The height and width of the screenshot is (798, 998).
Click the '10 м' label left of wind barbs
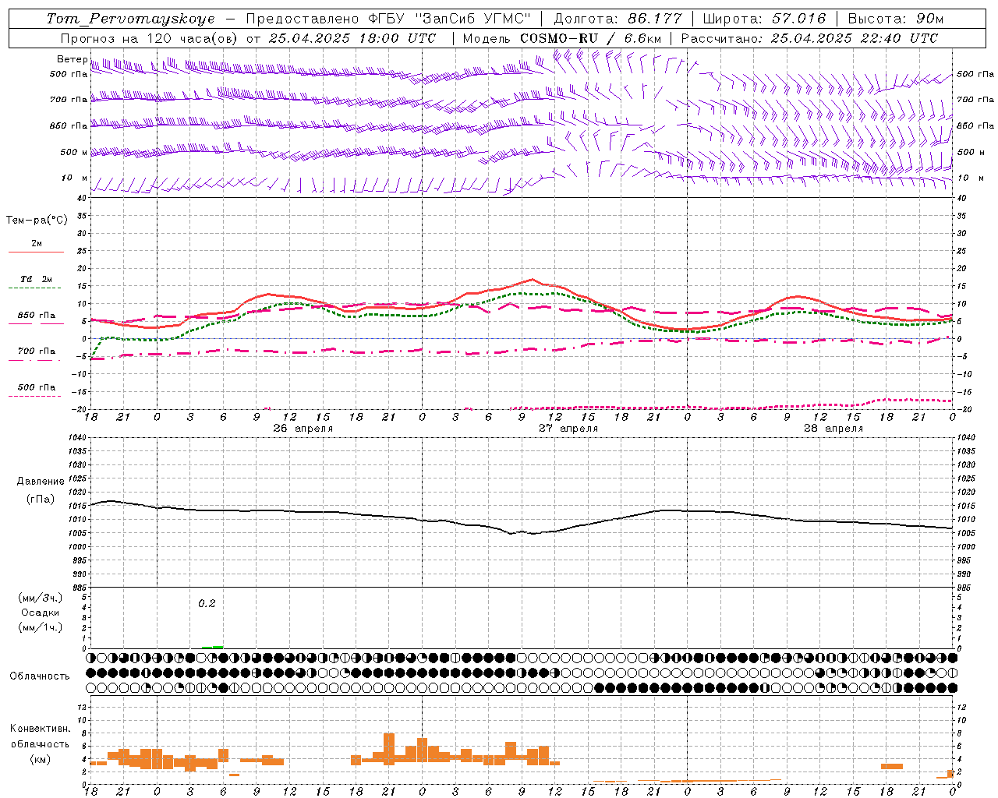pyautogui.click(x=75, y=178)
